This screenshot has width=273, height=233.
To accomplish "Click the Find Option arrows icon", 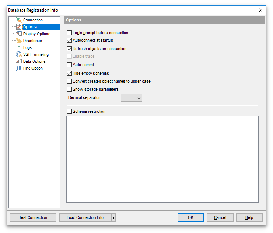I will [x=18, y=68].
